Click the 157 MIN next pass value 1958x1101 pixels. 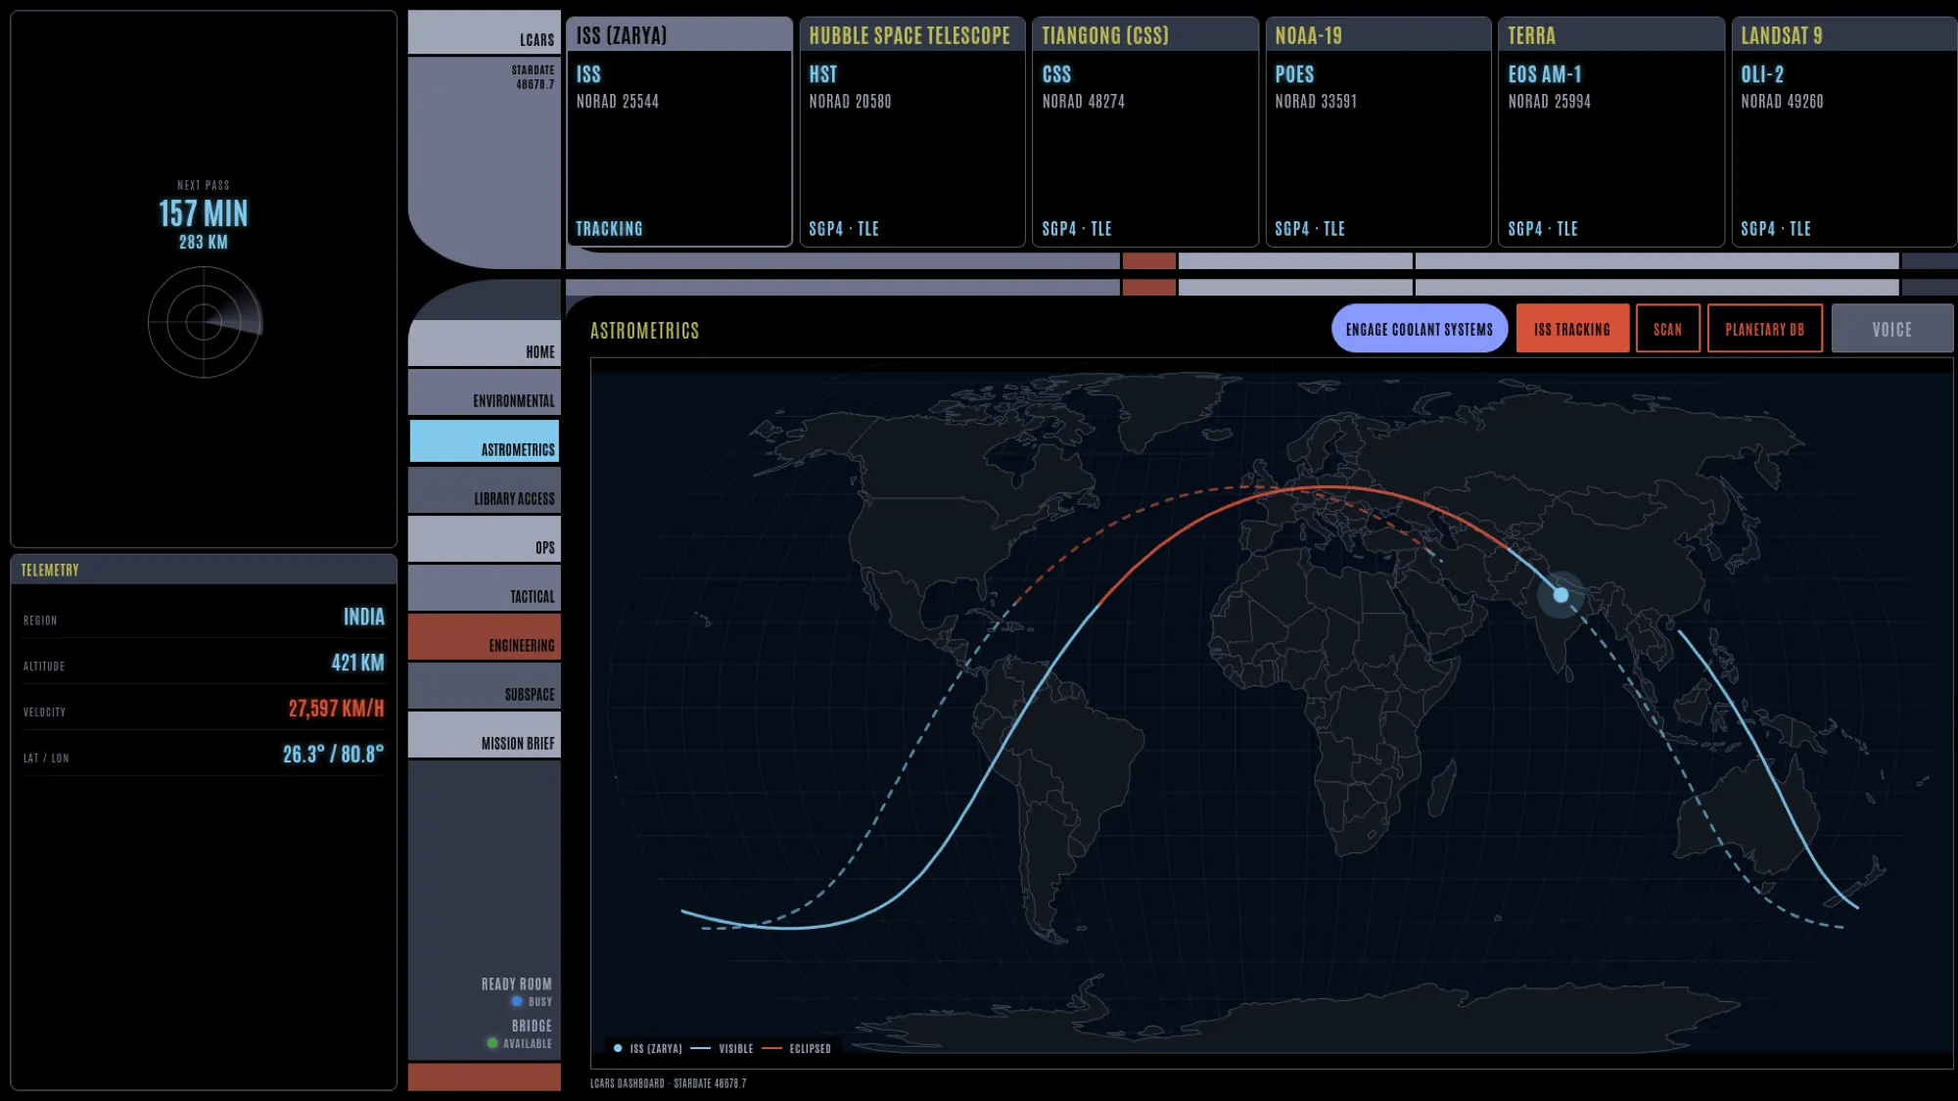pyautogui.click(x=204, y=213)
